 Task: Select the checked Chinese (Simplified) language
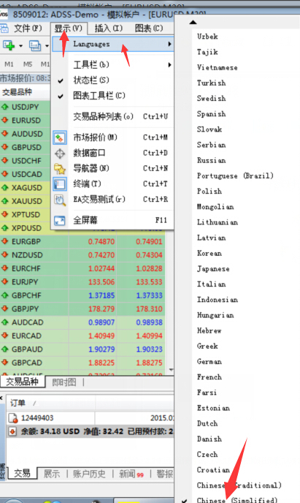click(237, 500)
